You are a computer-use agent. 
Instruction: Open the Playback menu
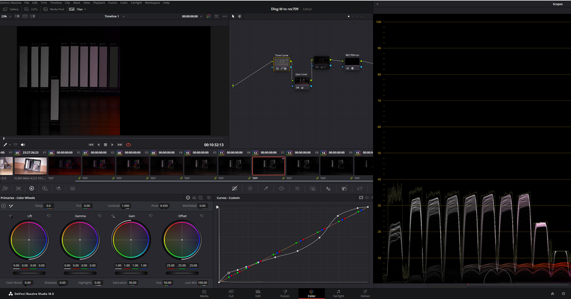pos(99,2)
